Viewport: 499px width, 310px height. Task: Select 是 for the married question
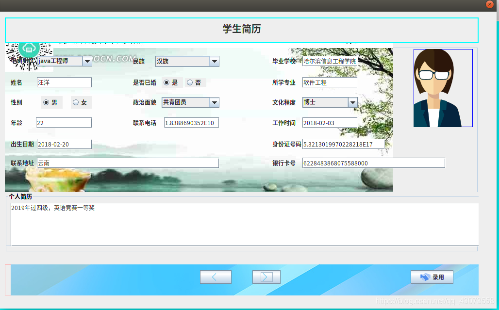(x=166, y=82)
